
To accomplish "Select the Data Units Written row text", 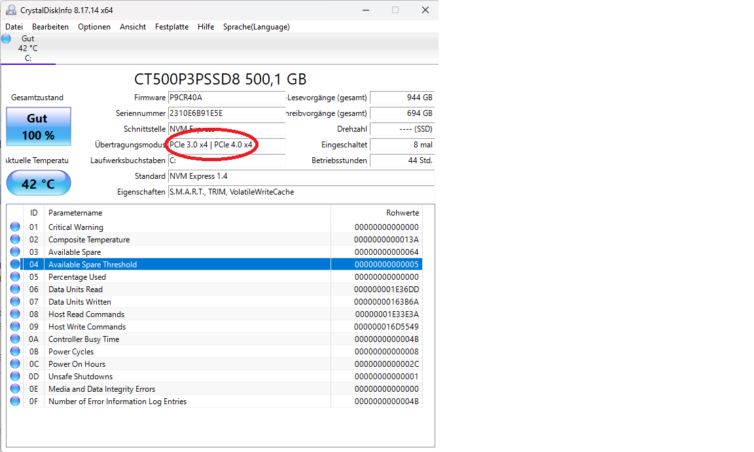I will point(80,302).
